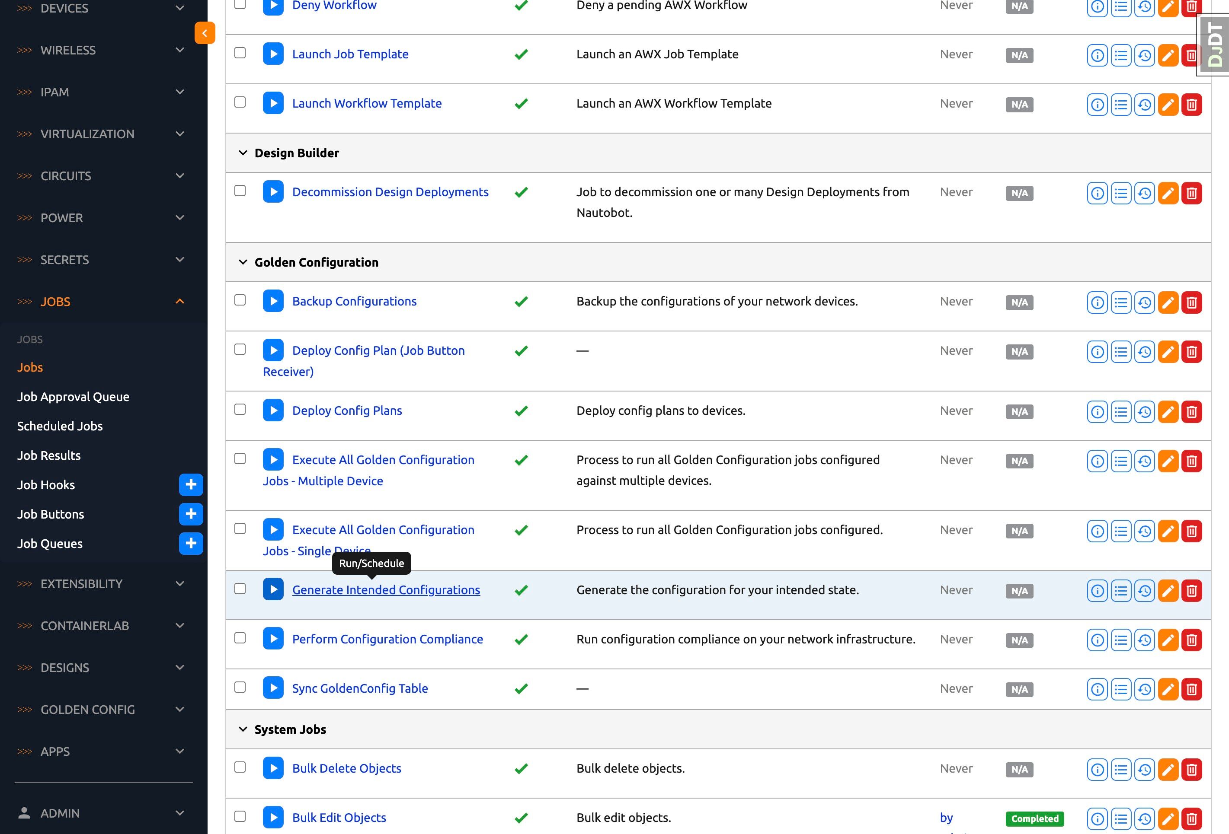Screen dimensions: 1229x834
Task: View job results icon for Perform Configuration Compliance
Action: coord(1120,640)
